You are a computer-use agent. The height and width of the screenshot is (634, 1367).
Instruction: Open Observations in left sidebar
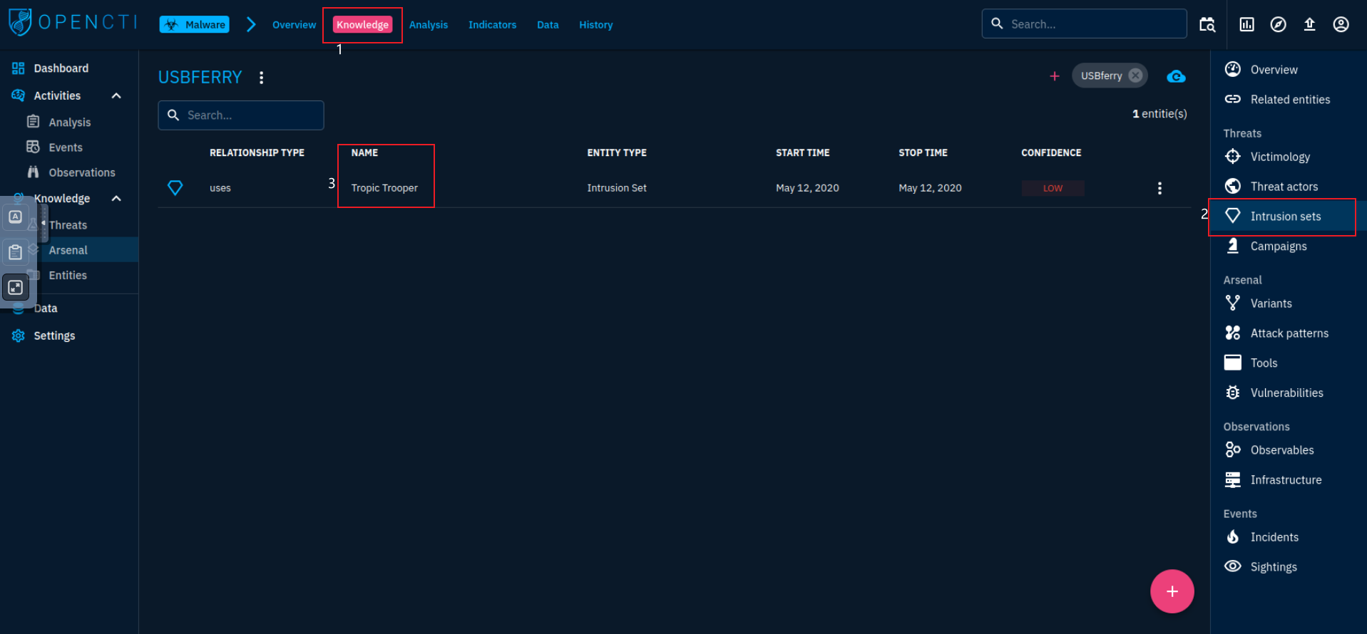click(82, 172)
